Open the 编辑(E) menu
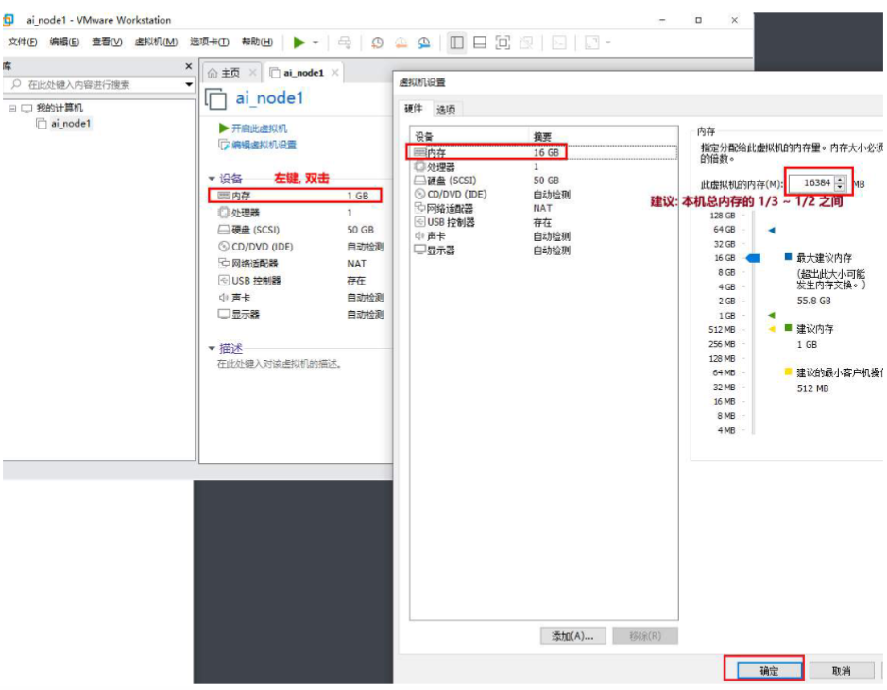Screen dimensions: 887x690 64,42
